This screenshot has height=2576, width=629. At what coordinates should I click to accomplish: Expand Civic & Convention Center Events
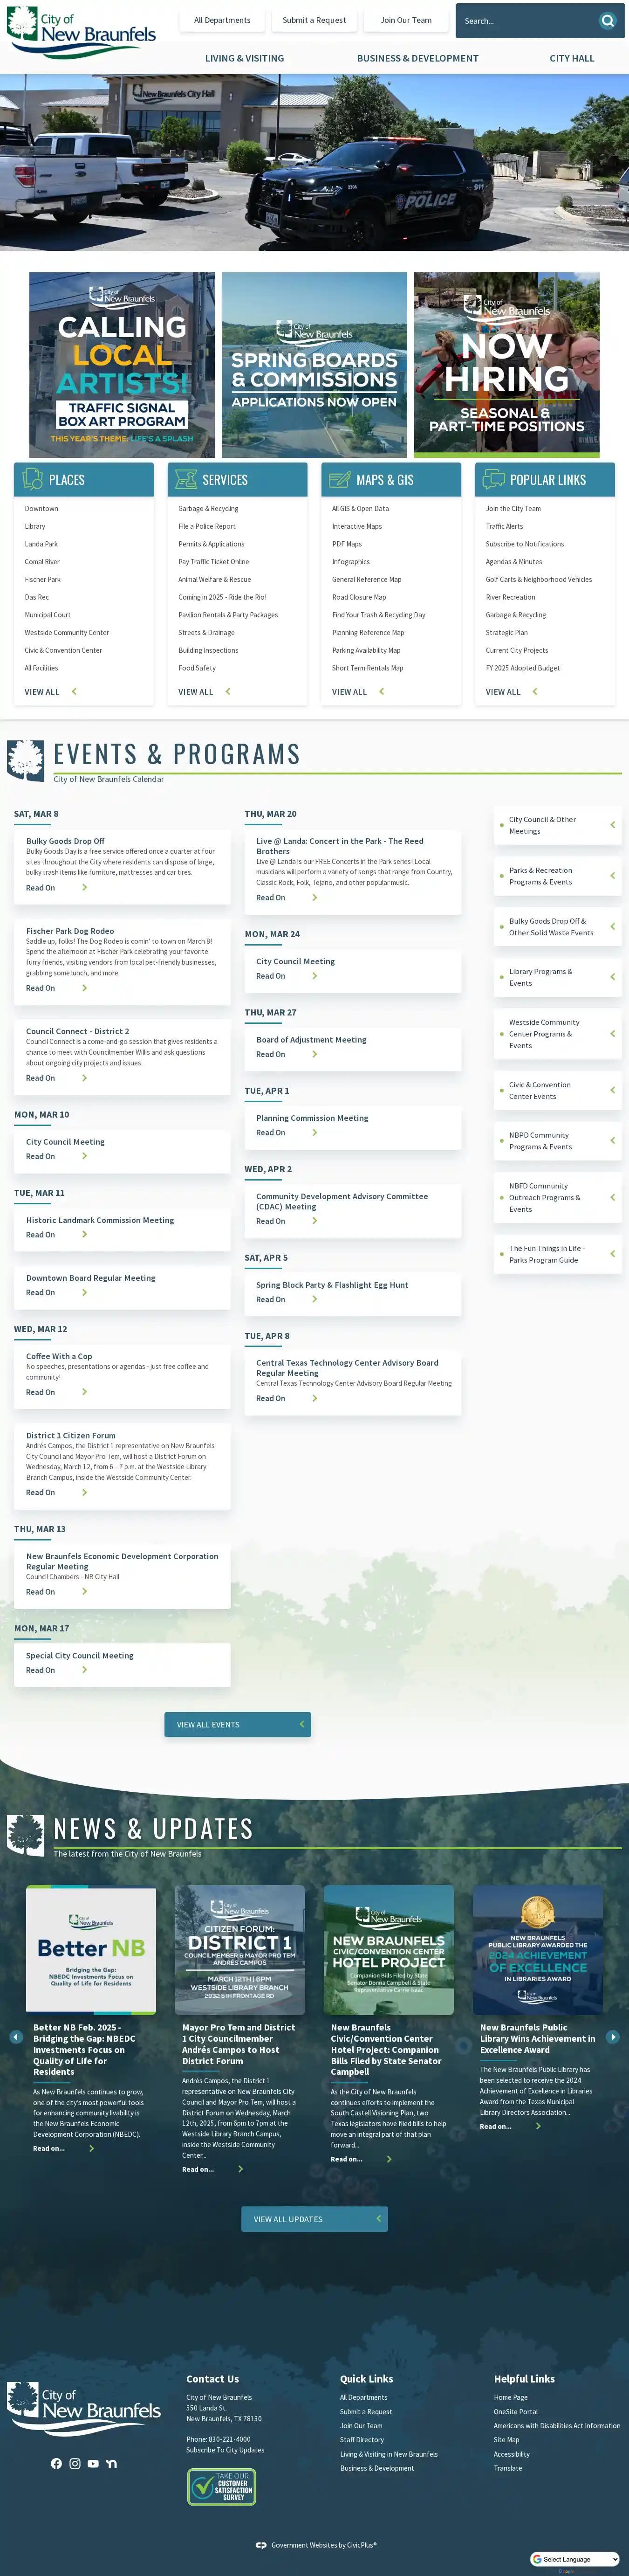[558, 1090]
